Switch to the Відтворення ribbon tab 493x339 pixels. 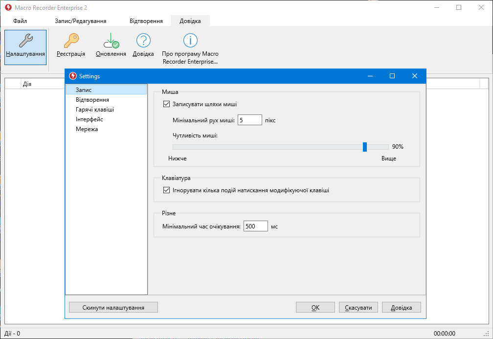coord(146,21)
